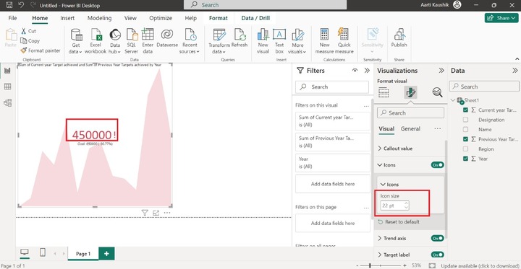Click the SQL Server data source icon
Screen dimensions: 521x269
click(132, 41)
